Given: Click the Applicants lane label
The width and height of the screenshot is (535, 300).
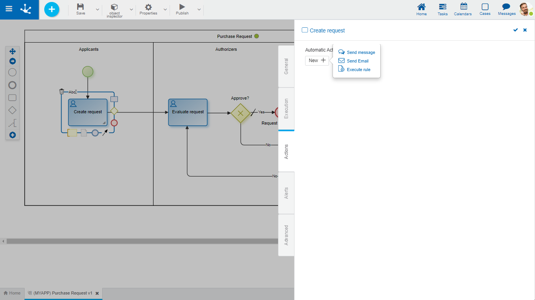Looking at the screenshot, I should [x=89, y=49].
